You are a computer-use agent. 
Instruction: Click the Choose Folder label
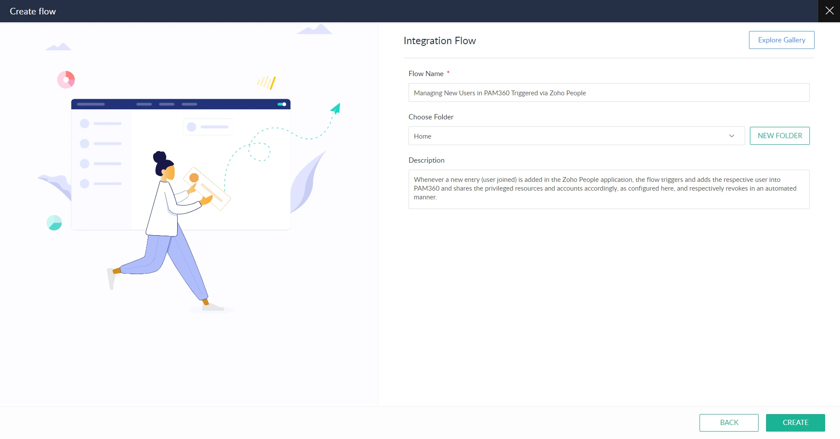431,117
